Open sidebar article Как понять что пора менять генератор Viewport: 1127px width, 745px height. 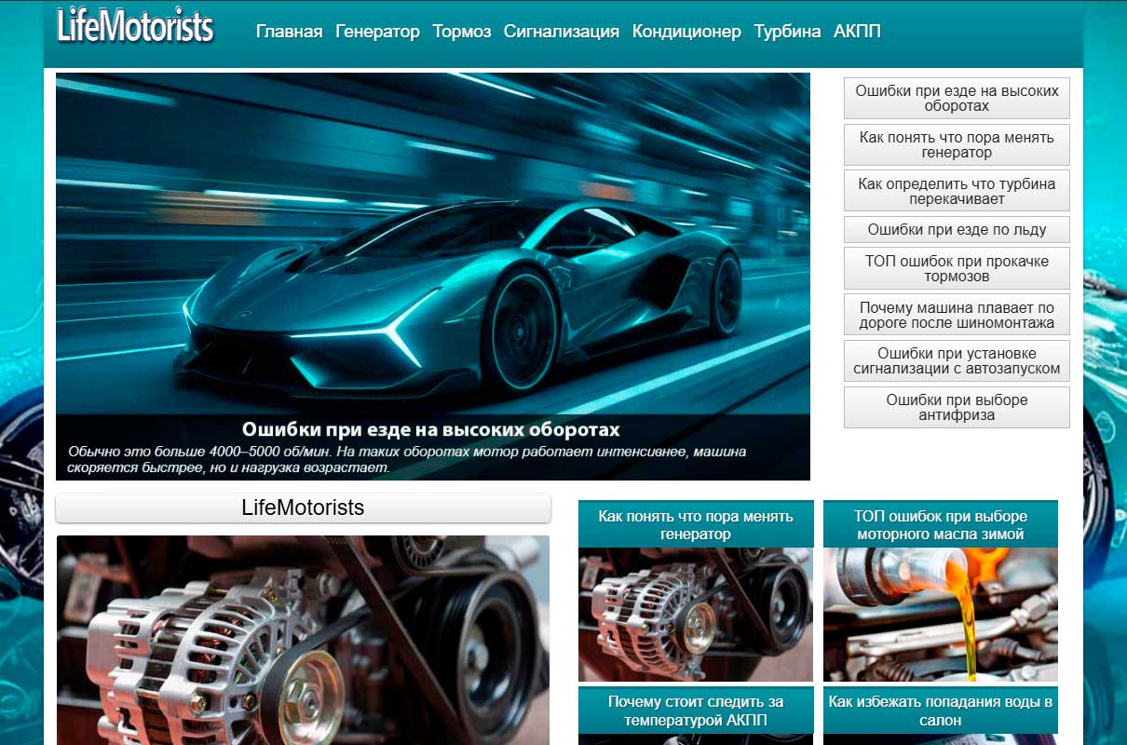click(x=957, y=144)
